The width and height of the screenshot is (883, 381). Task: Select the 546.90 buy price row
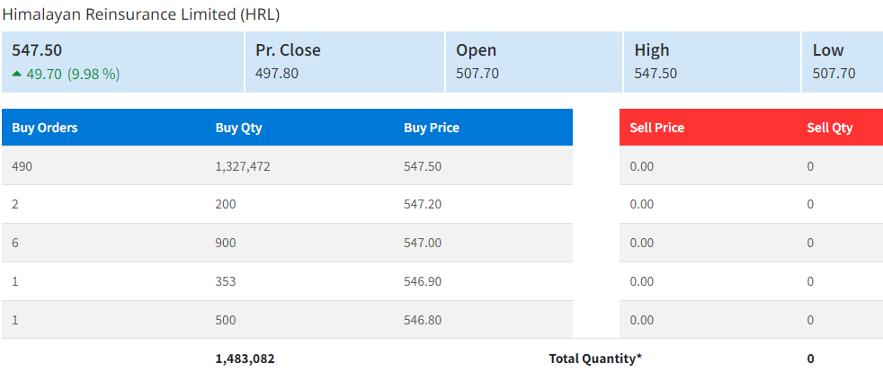(x=423, y=281)
